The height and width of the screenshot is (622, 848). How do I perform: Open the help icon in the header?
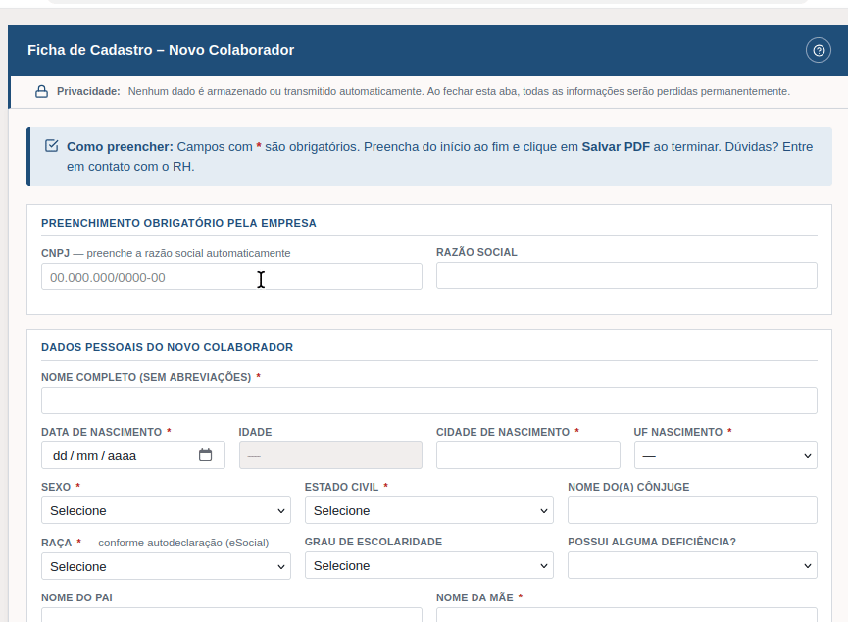tap(819, 50)
